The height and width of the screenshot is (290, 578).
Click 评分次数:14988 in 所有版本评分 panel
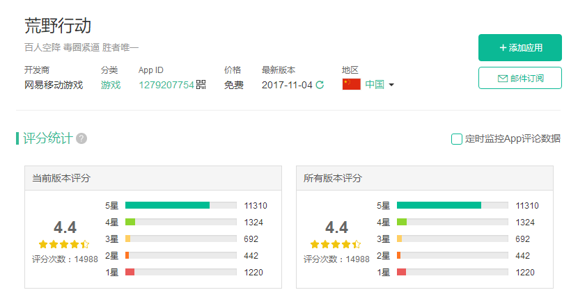(336, 259)
